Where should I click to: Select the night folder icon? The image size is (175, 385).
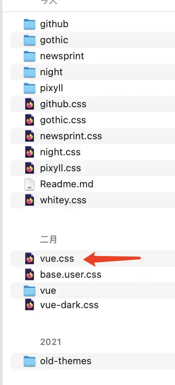30,72
